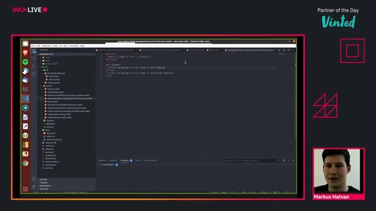Open Spotify from the dock

click(25, 62)
